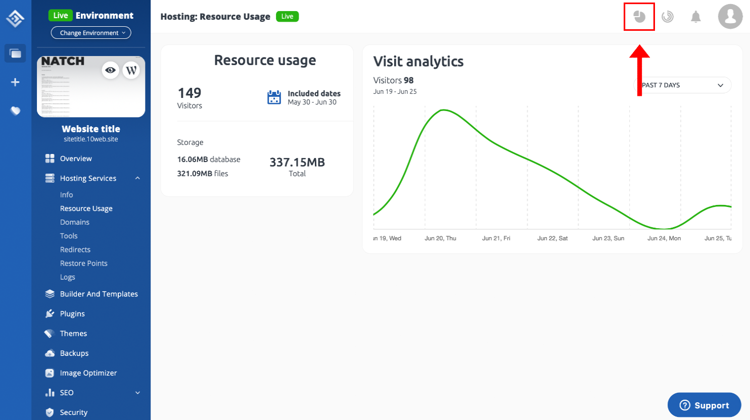Click the Jun 22, Sat axis label
The height and width of the screenshot is (420, 750).
pos(552,238)
